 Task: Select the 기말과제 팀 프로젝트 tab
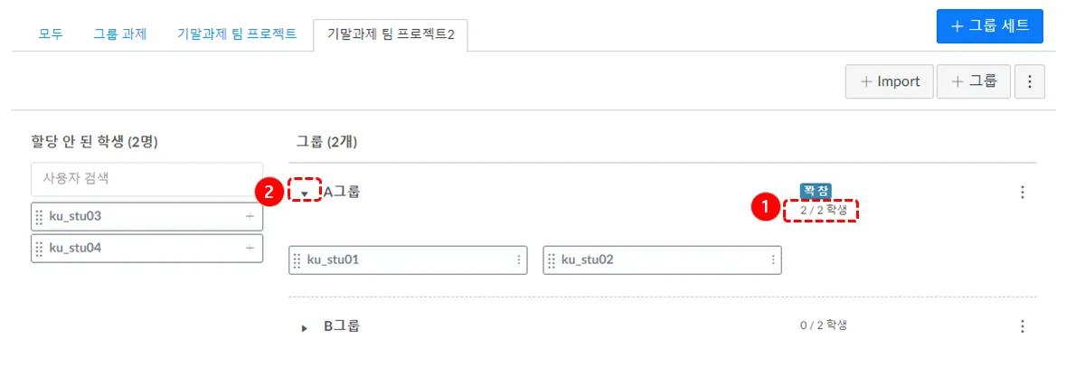[x=237, y=34]
